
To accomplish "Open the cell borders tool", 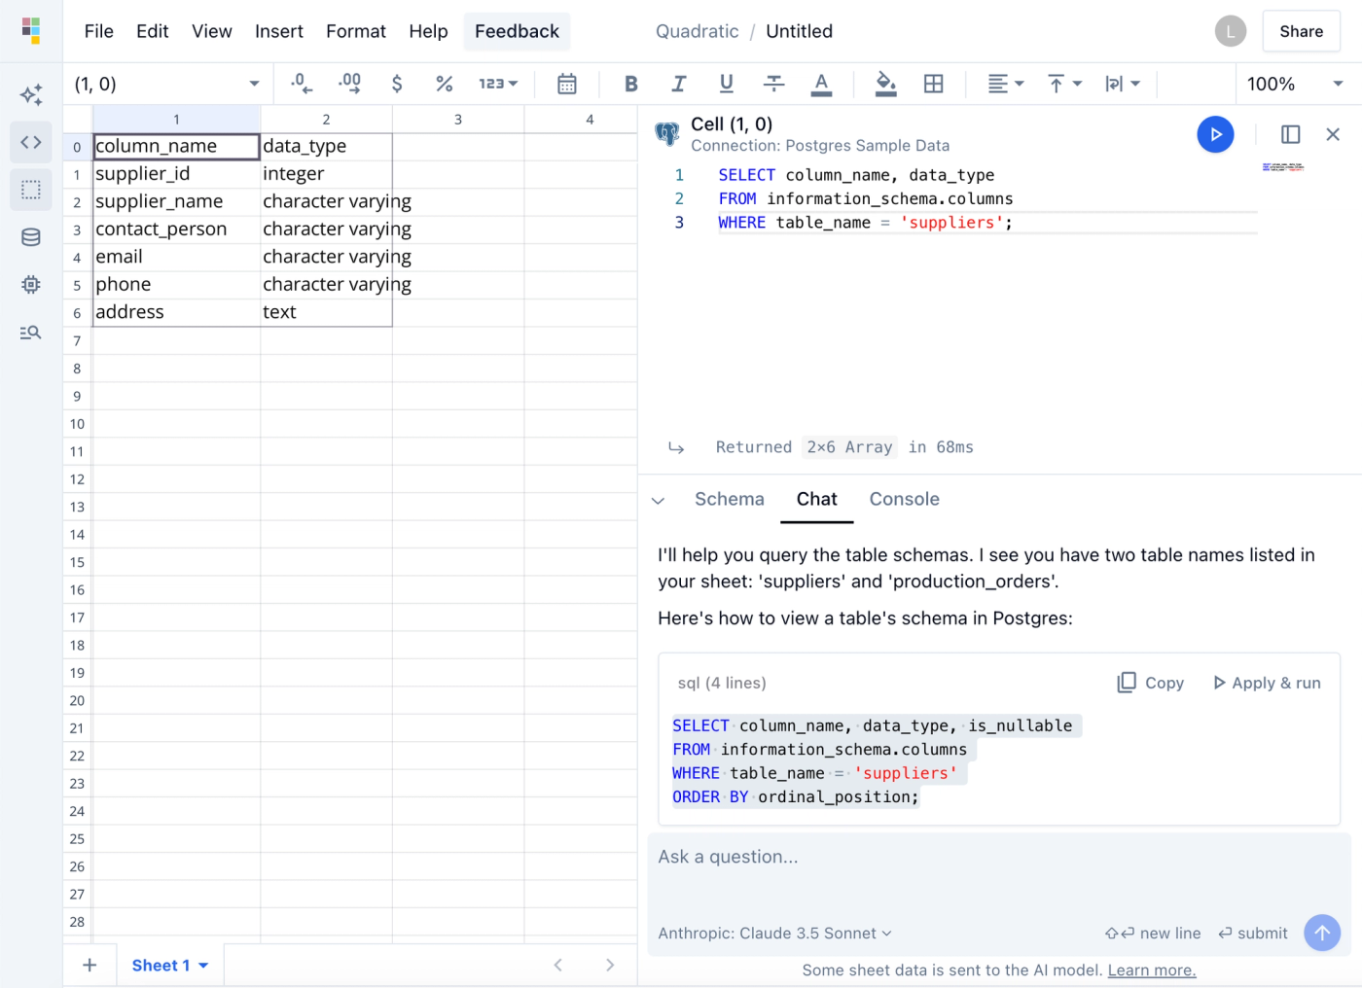I will click(933, 84).
